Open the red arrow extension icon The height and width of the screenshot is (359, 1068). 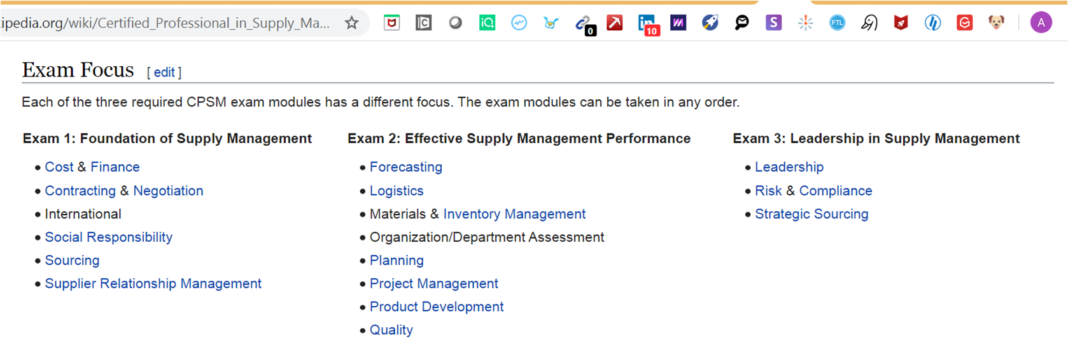[614, 24]
